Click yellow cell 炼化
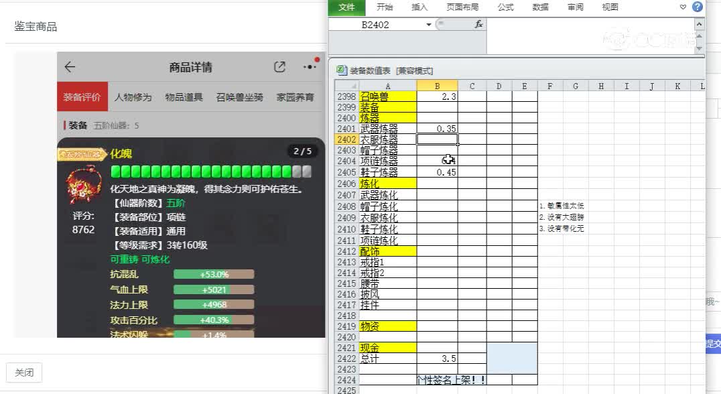Viewport: 721px width, 394px height. 387,184
